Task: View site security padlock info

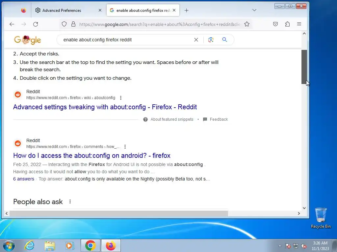Action: click(73, 24)
